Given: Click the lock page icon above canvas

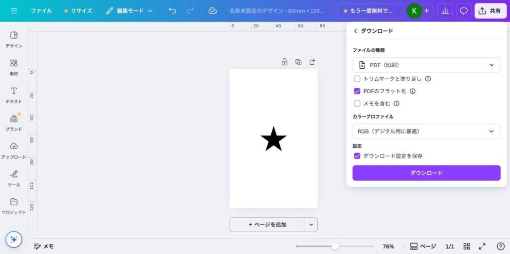Looking at the screenshot, I should point(284,62).
